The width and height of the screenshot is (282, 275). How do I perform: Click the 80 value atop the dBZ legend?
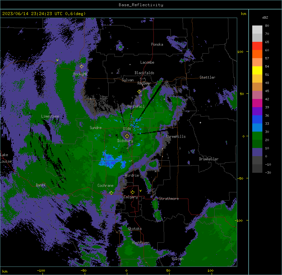267,26
